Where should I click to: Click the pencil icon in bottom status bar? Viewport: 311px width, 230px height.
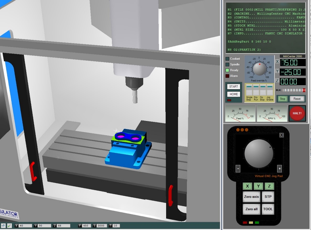click(9, 226)
